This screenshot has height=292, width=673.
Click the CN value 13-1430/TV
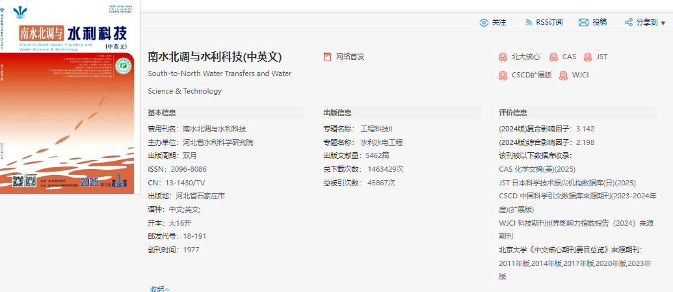tap(185, 183)
